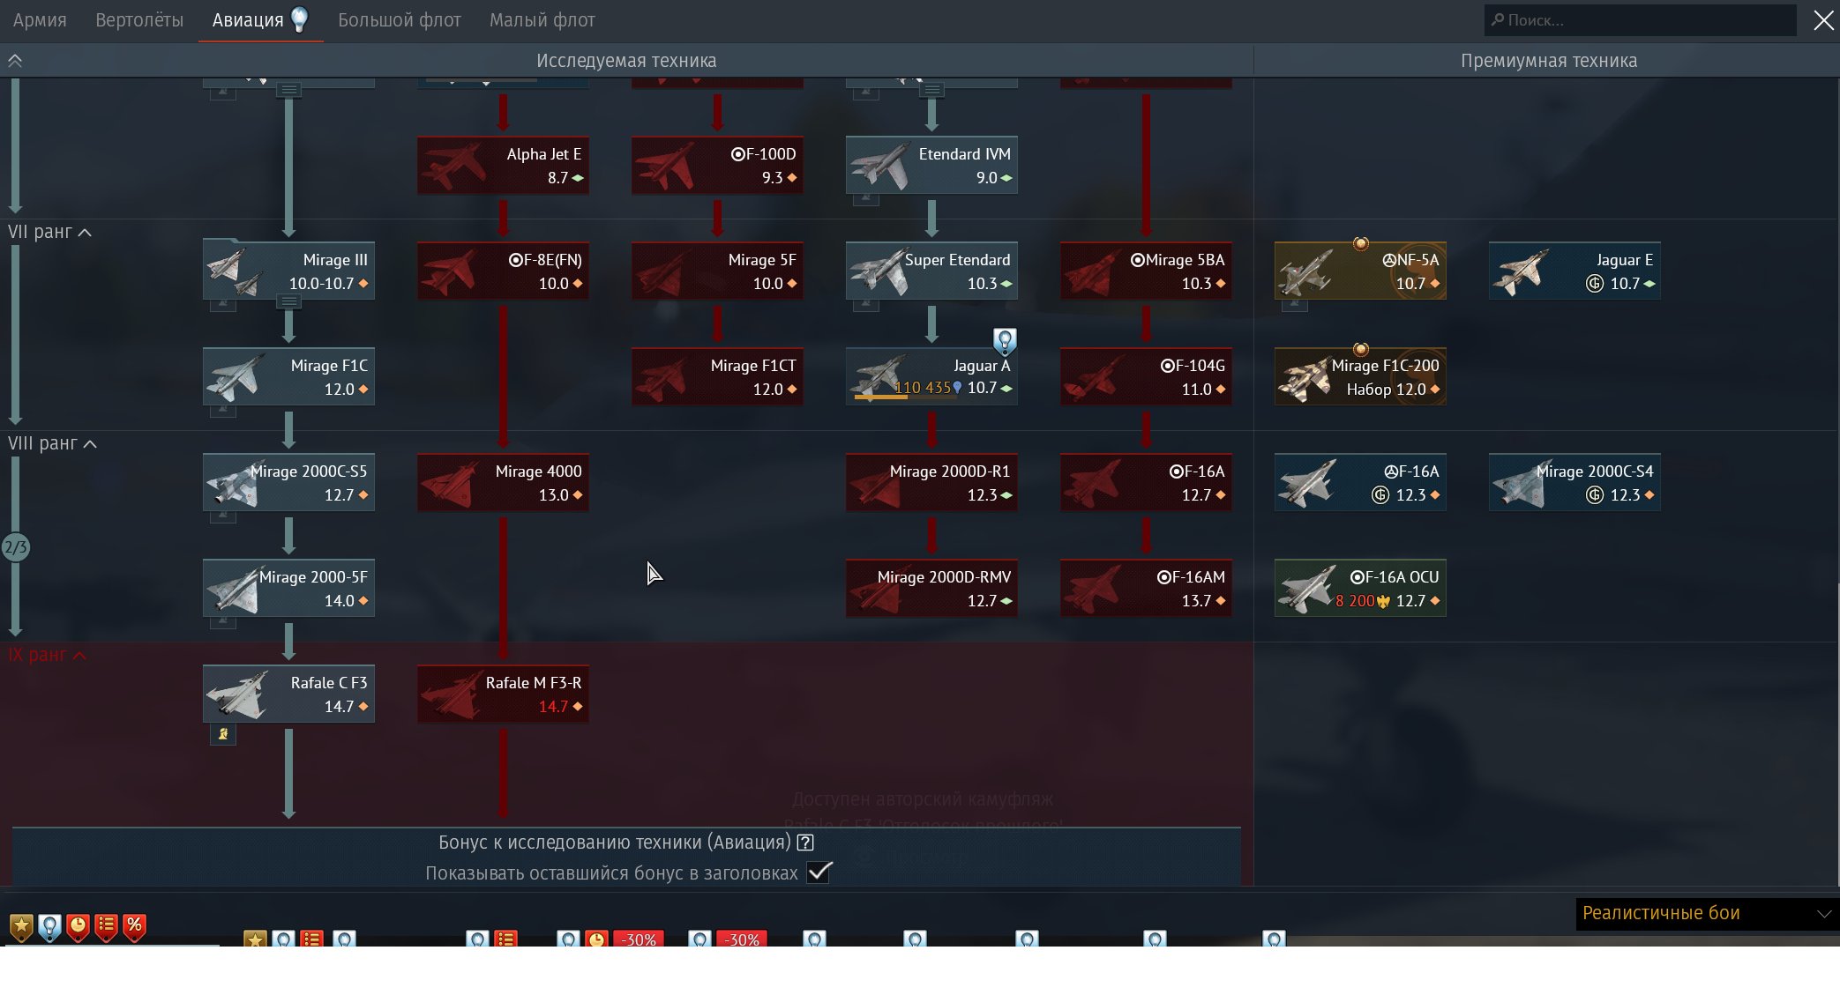Screen dimensions: 1840x995
Task: Click the bonus help question mark icon
Action: coord(804,843)
